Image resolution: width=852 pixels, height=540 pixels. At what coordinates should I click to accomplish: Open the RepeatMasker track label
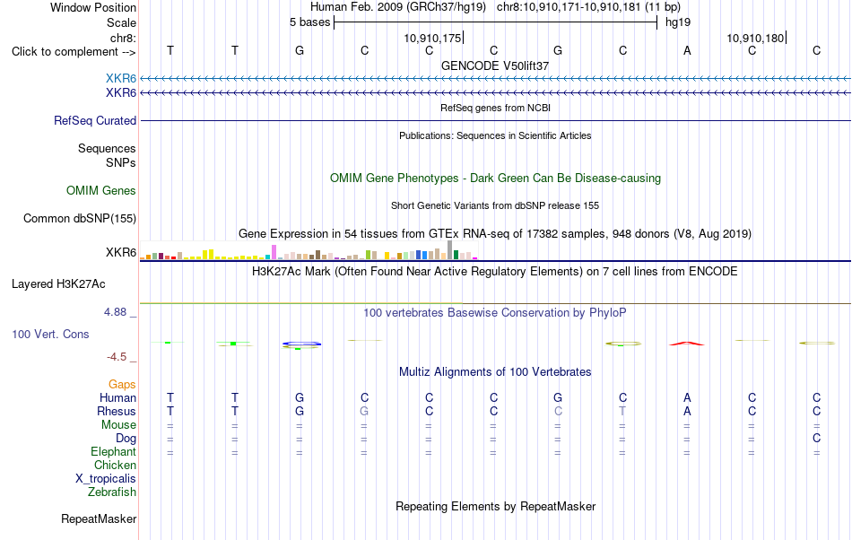(x=99, y=518)
